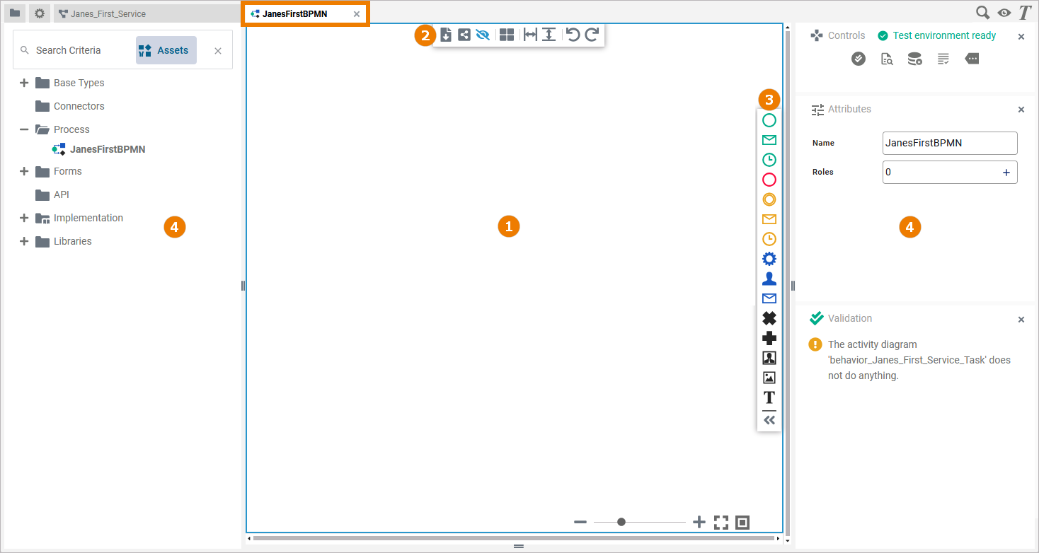The image size is (1039, 553).
Task: Select the User Task person icon
Action: point(769,278)
